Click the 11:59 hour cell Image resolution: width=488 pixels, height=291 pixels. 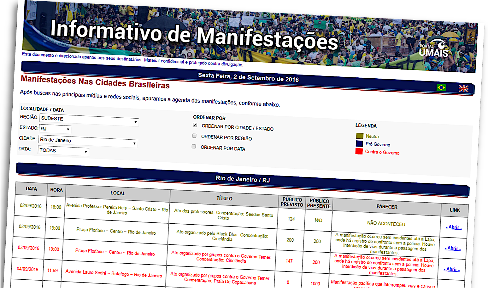(52, 270)
